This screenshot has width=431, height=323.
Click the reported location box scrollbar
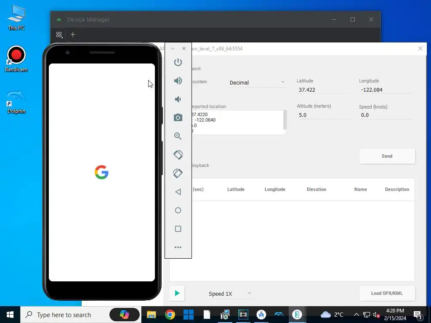coord(285,120)
